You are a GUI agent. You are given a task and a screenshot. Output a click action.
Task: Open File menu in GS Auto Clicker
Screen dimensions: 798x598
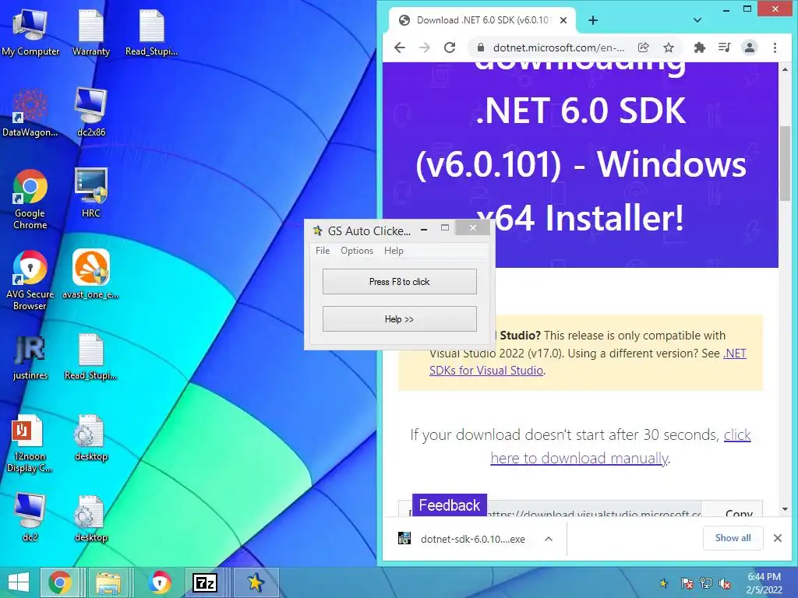point(323,251)
